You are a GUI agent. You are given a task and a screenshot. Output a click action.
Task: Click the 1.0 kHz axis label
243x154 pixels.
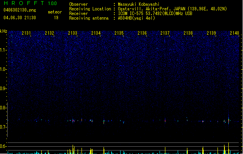(x=3, y=69)
